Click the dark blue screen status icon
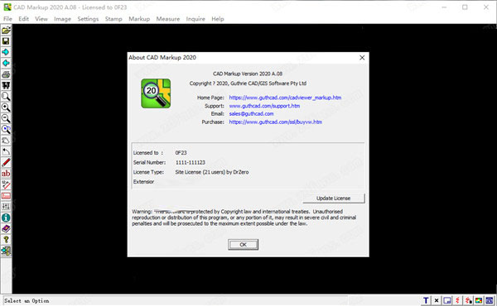Viewport: 497px width, 306px height. pyautogui.click(x=490, y=300)
